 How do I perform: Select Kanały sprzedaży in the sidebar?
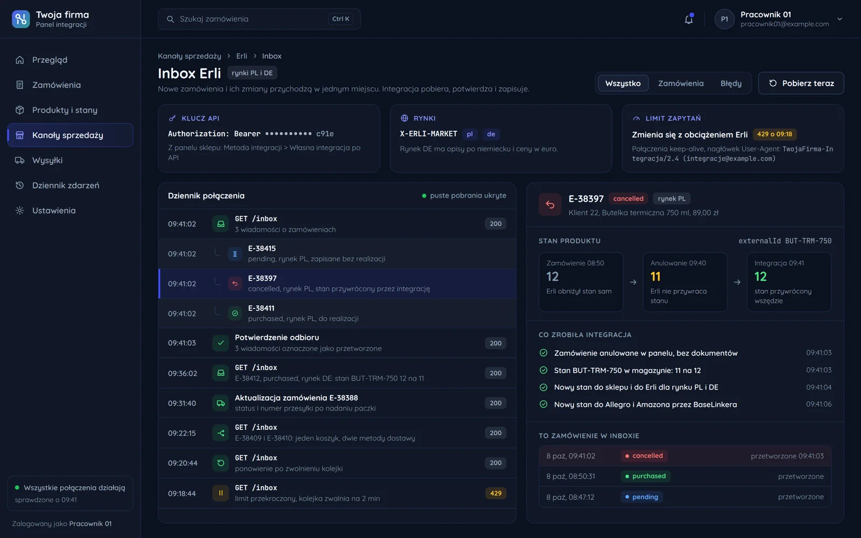pos(70,135)
